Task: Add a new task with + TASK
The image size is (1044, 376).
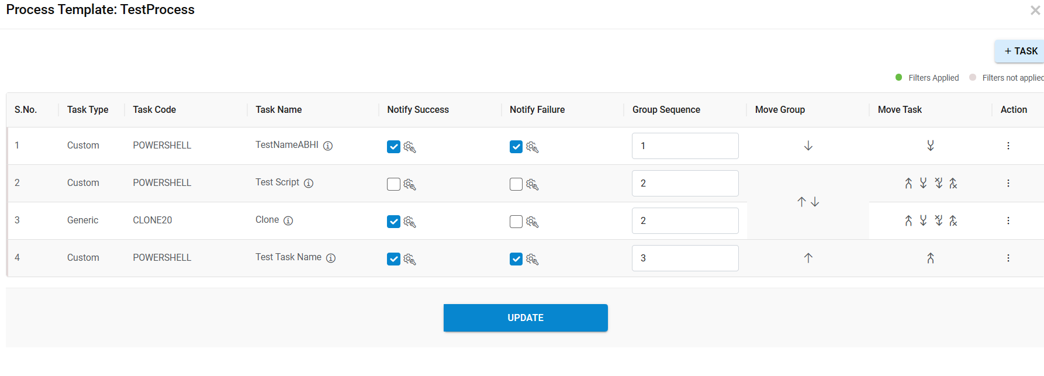Action: [1021, 51]
